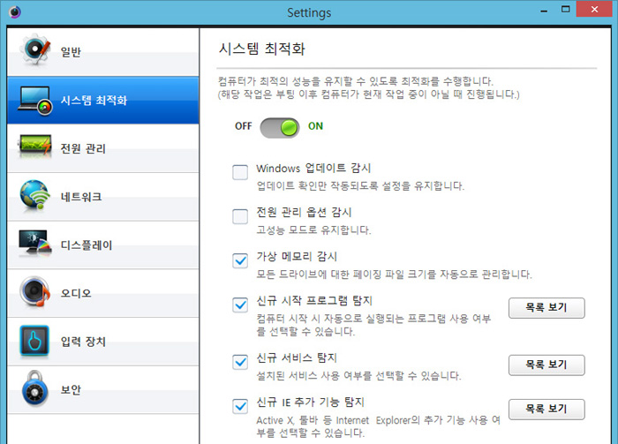Image resolution: width=618 pixels, height=444 pixels.
Task: Click the green ON label beside switch
Action: tap(315, 126)
